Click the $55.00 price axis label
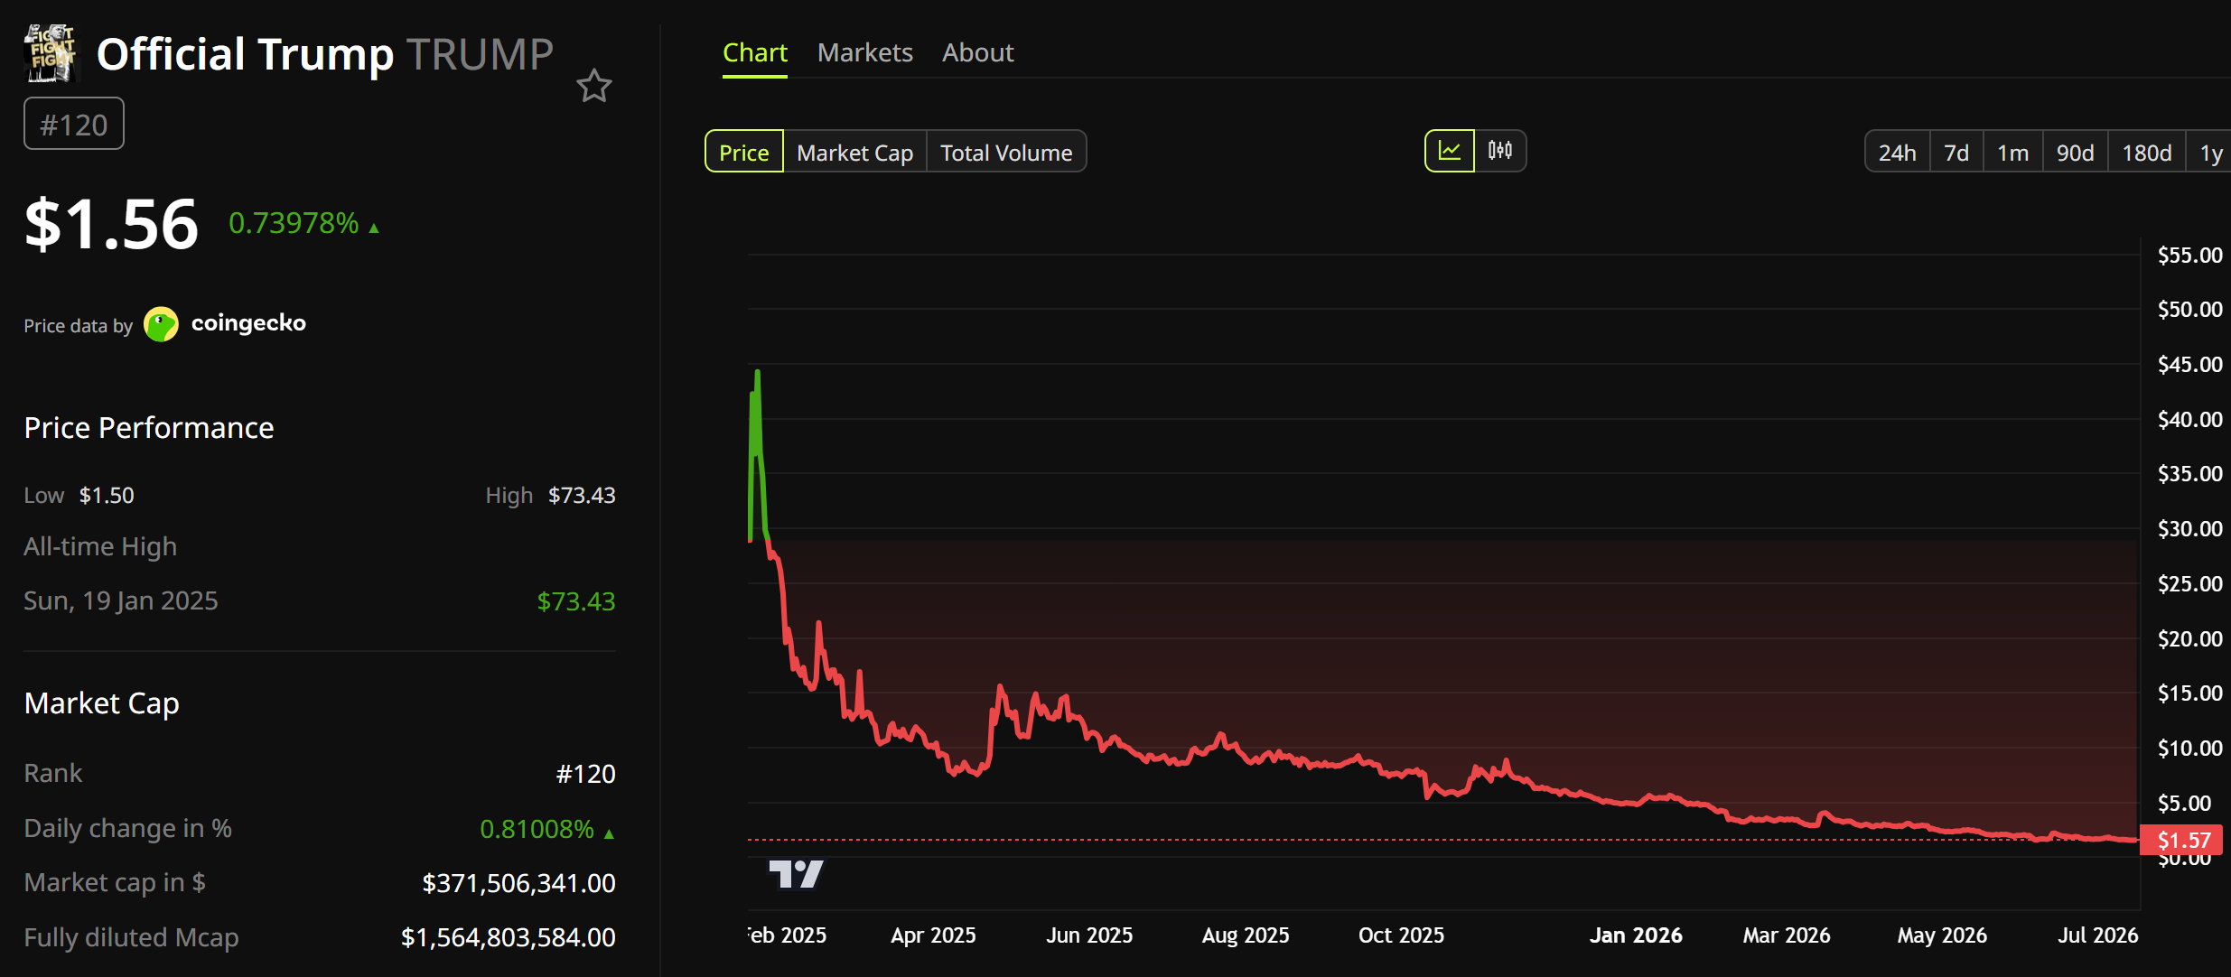Viewport: 2231px width, 977px height. [2189, 256]
